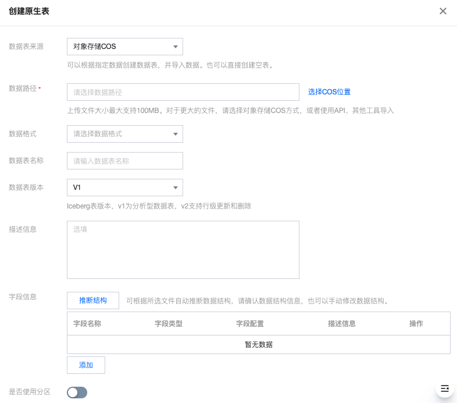Click the 操作 column header
The width and height of the screenshot is (457, 403).
[416, 324]
